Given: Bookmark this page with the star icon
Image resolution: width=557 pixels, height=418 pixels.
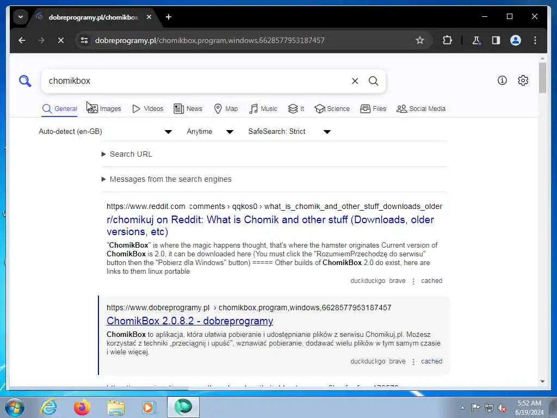Looking at the screenshot, I should tap(419, 40).
